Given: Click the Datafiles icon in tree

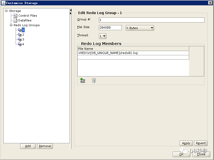Looking at the screenshot, I should [15, 20].
